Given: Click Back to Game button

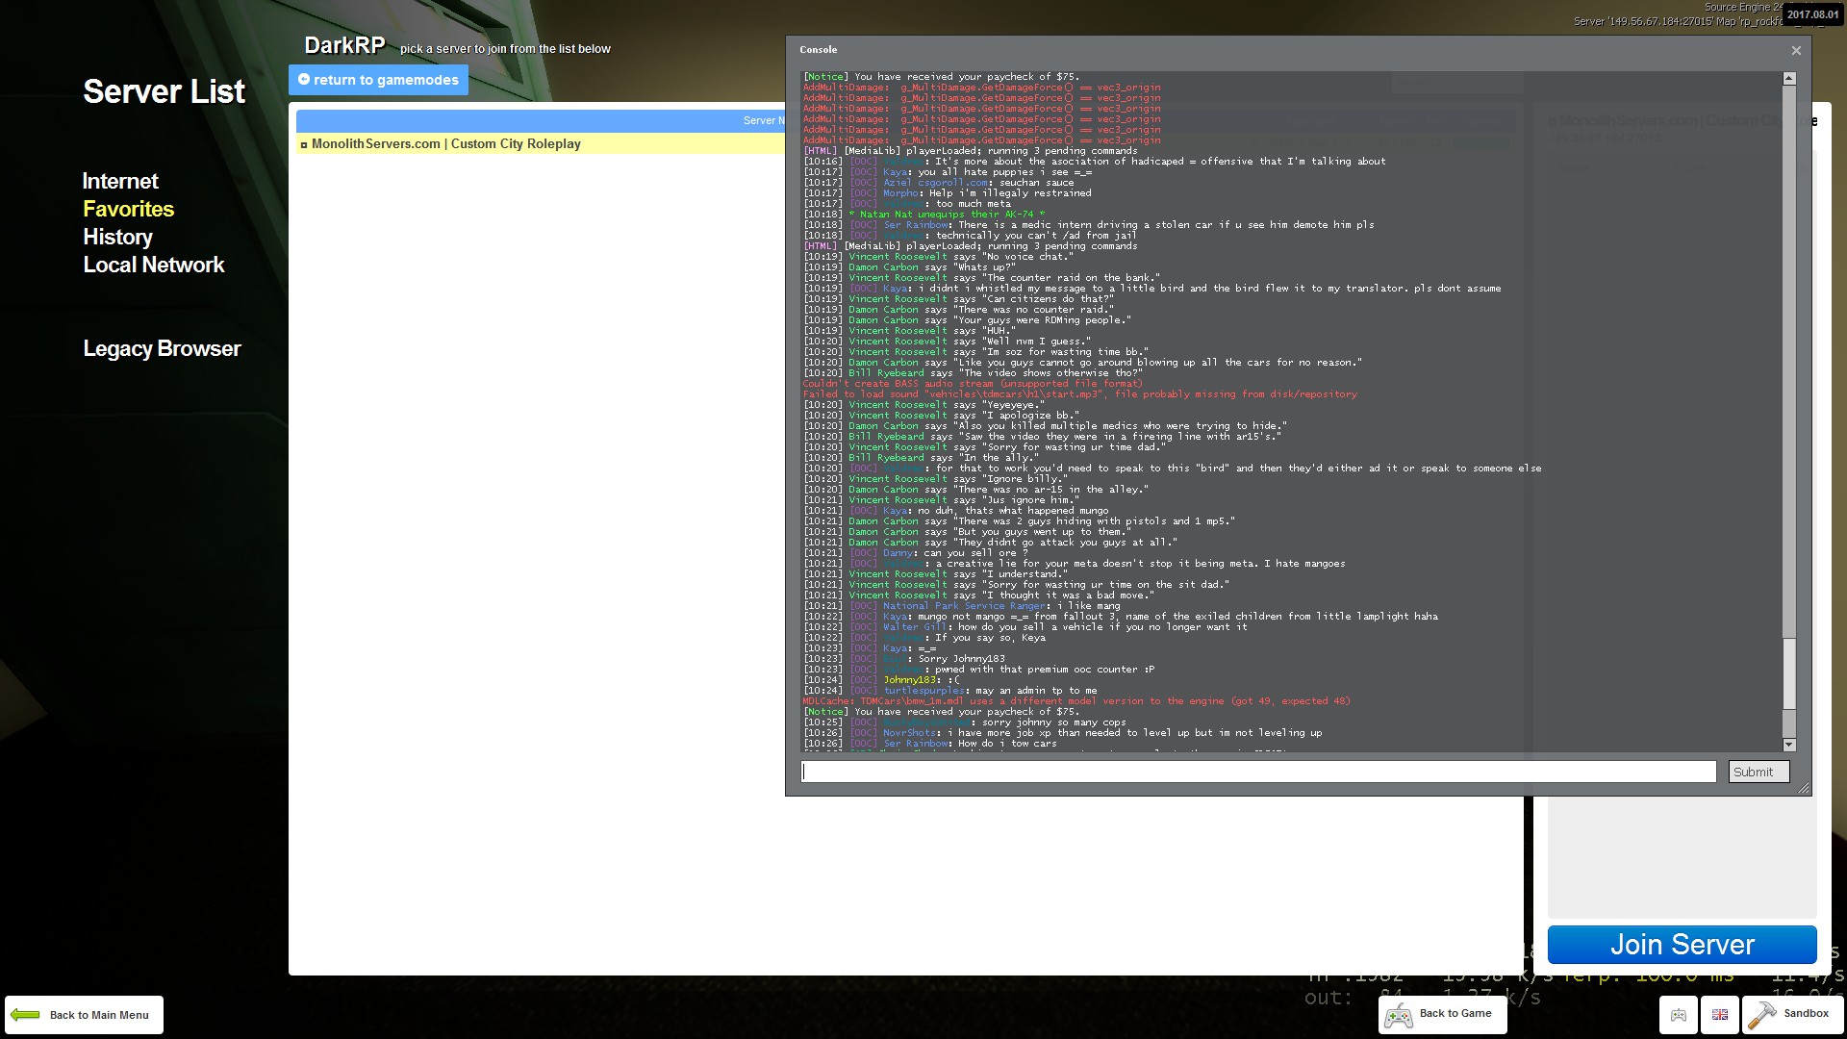Looking at the screenshot, I should pyautogui.click(x=1442, y=1014).
